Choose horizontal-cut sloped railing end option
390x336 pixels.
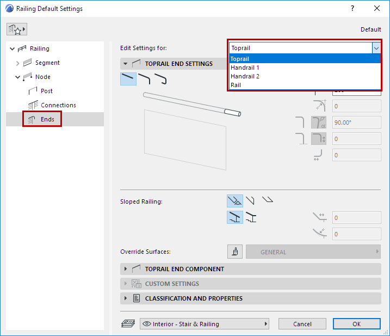(x=268, y=199)
